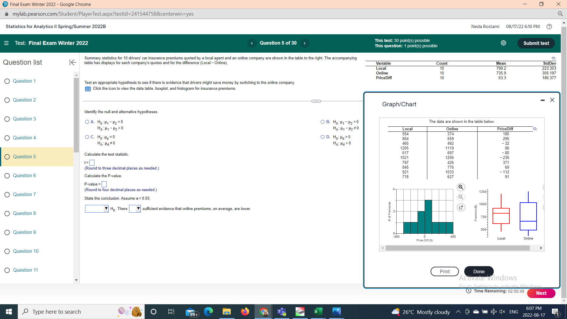Click the t test statistic input box

[92, 163]
